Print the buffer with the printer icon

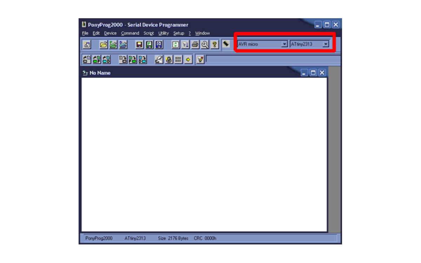tap(195, 45)
